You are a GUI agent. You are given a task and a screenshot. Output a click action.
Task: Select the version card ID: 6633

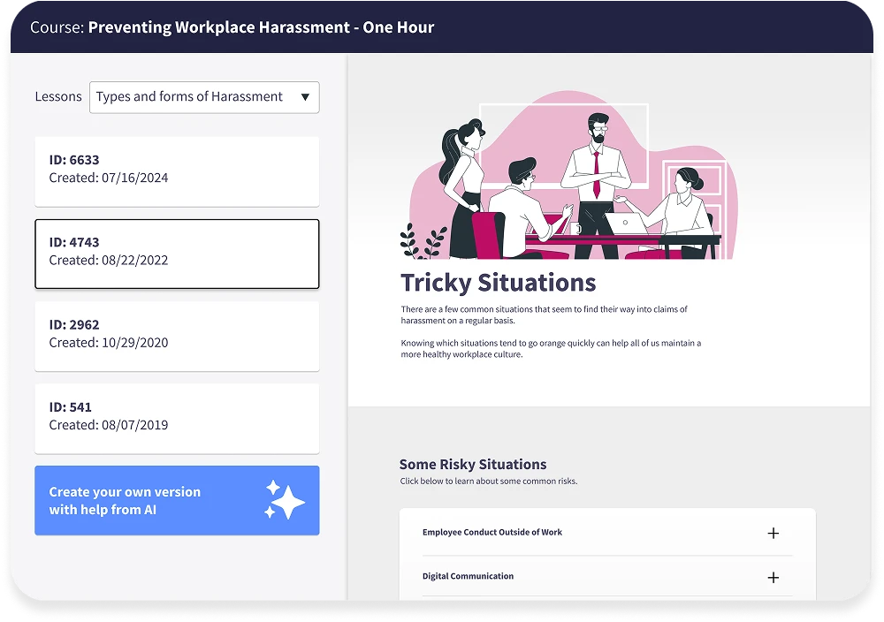pos(177,170)
